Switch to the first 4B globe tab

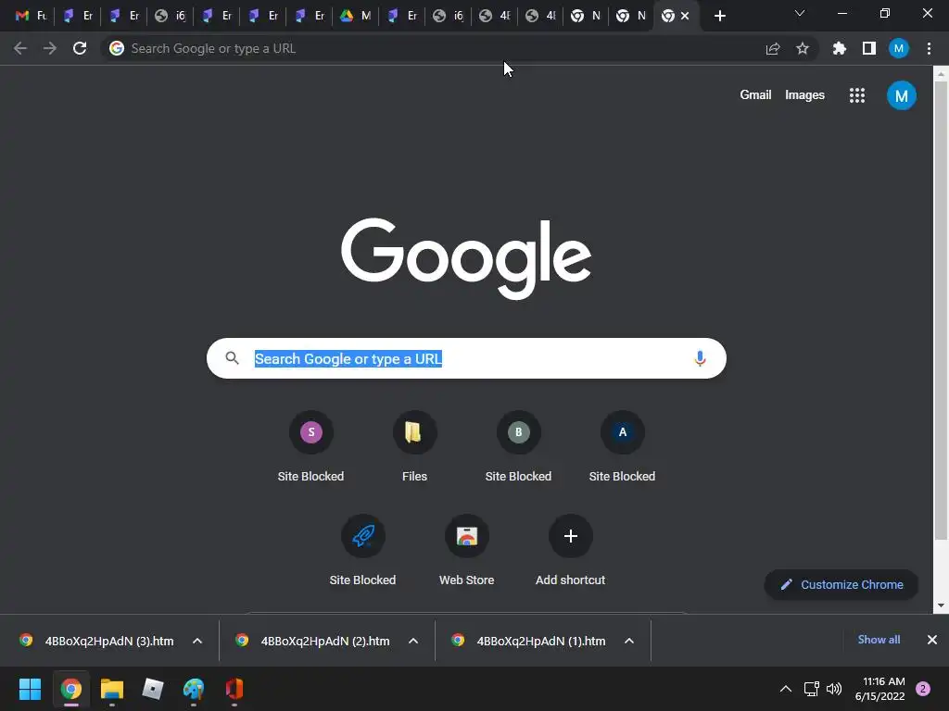click(495, 16)
